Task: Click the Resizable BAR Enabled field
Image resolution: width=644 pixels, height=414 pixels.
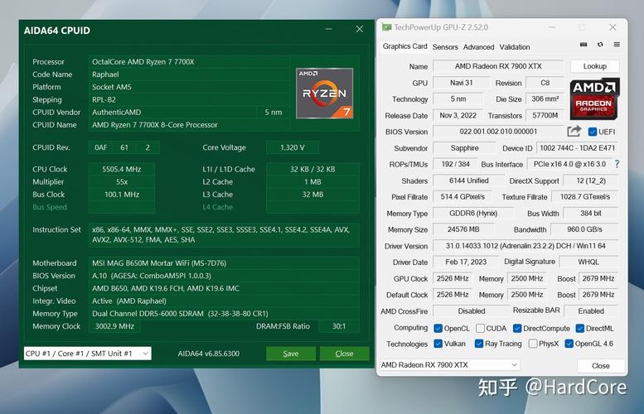Action: coord(591,311)
